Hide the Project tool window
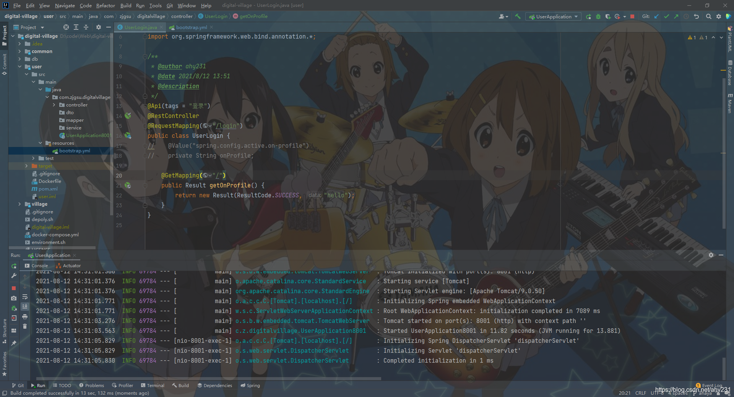 point(108,27)
